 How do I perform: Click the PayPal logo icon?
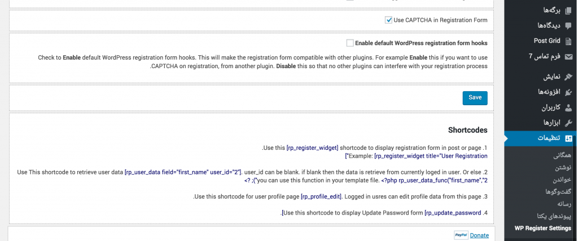pos(461,235)
